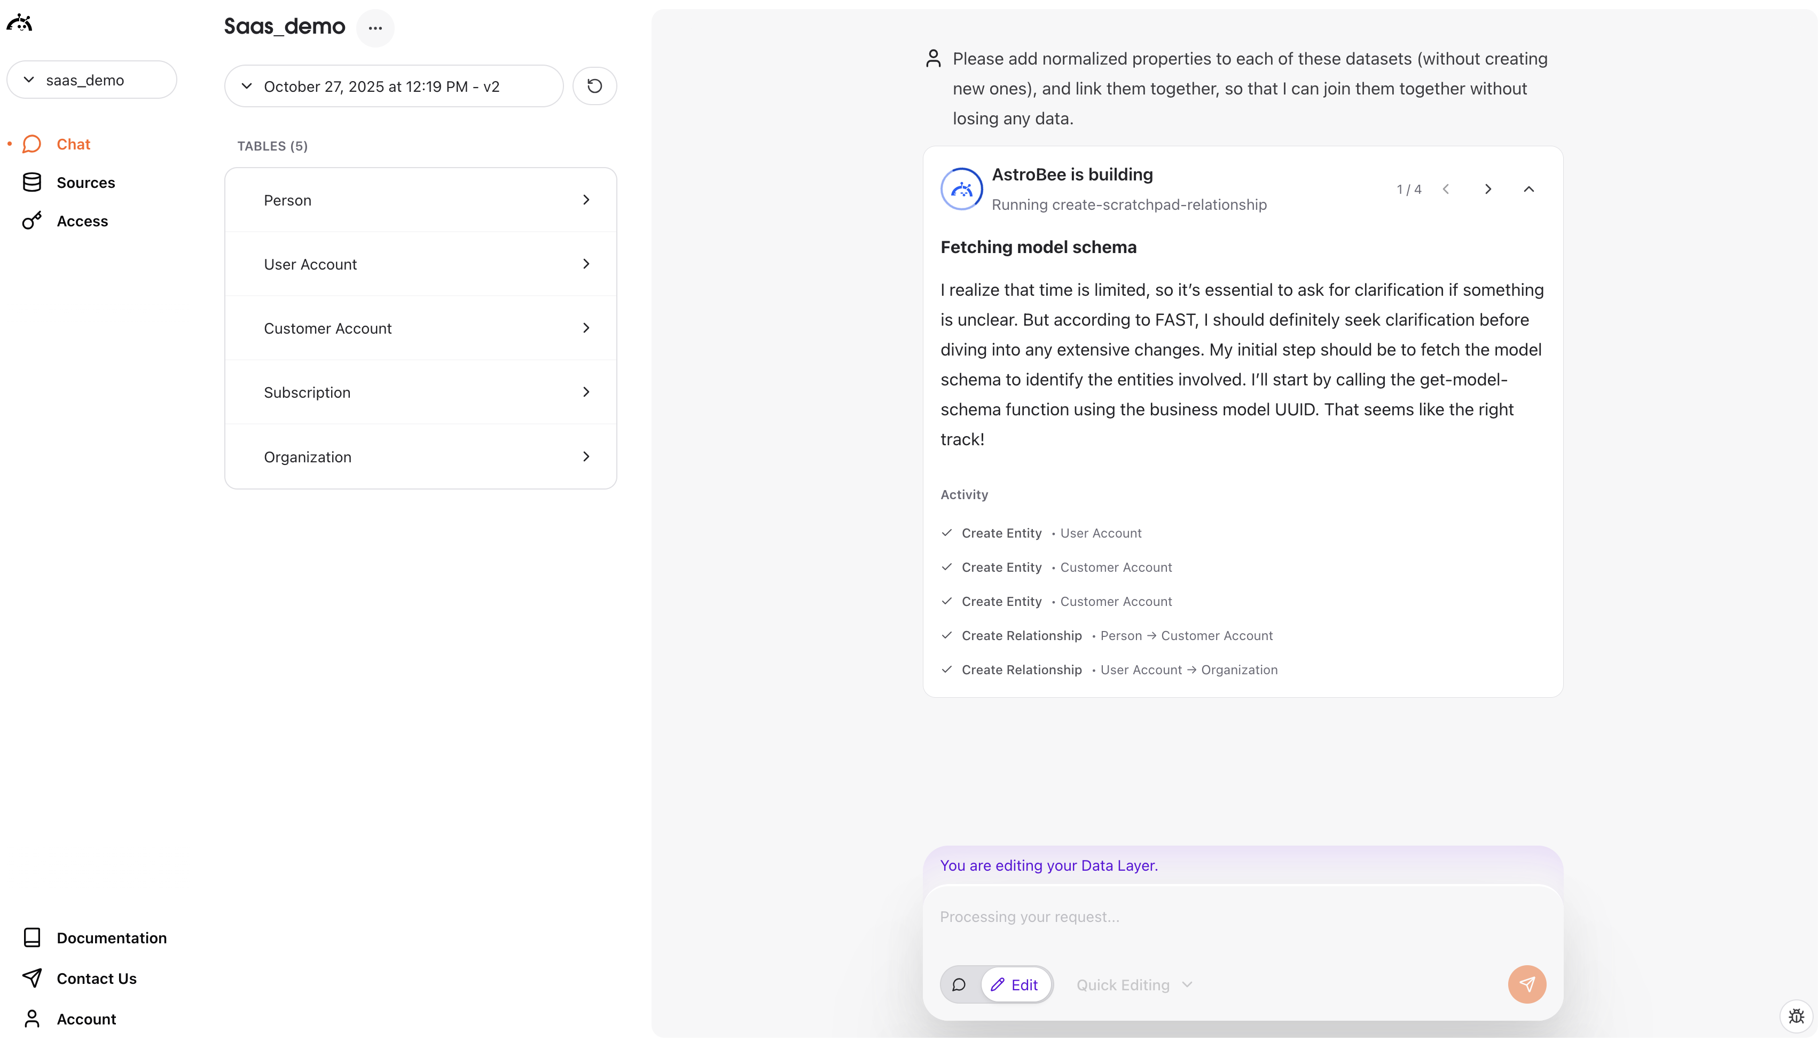The height and width of the screenshot is (1041, 1819).
Task: Go to the previous build step
Action: (1446, 189)
